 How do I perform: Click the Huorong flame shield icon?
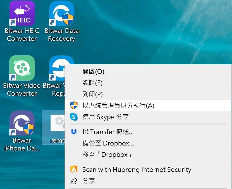click(x=74, y=169)
